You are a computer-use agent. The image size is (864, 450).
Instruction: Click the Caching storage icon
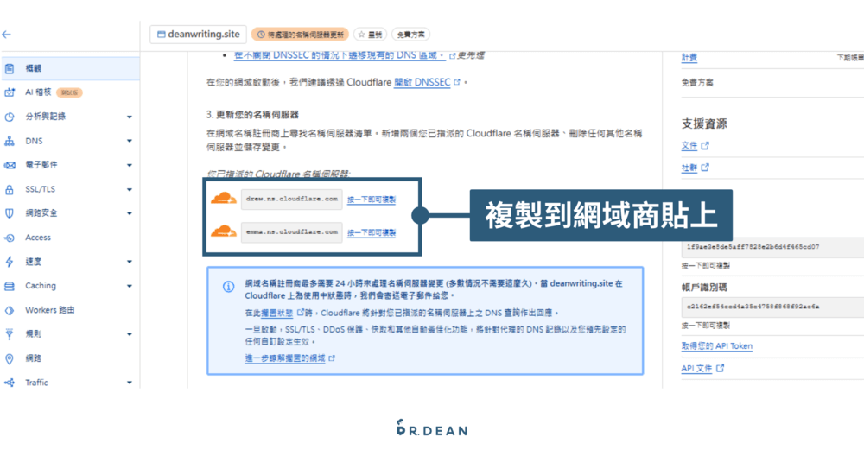tap(10, 286)
